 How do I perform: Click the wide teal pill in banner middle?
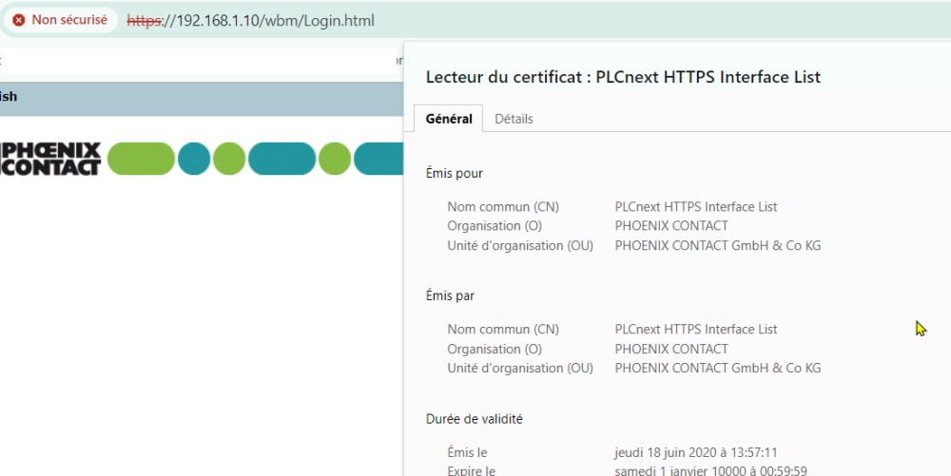(281, 159)
